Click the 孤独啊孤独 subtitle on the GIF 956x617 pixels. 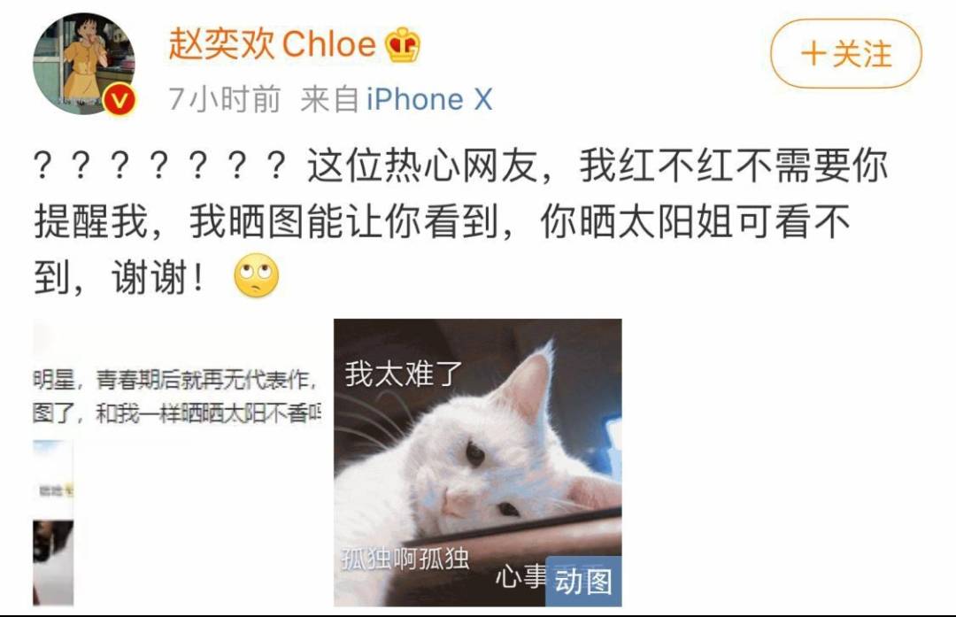[x=405, y=558]
